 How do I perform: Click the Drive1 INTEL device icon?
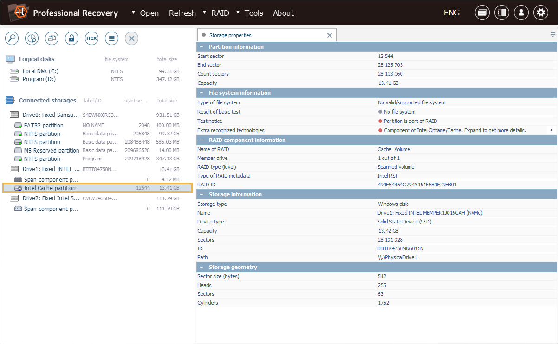(x=14, y=169)
